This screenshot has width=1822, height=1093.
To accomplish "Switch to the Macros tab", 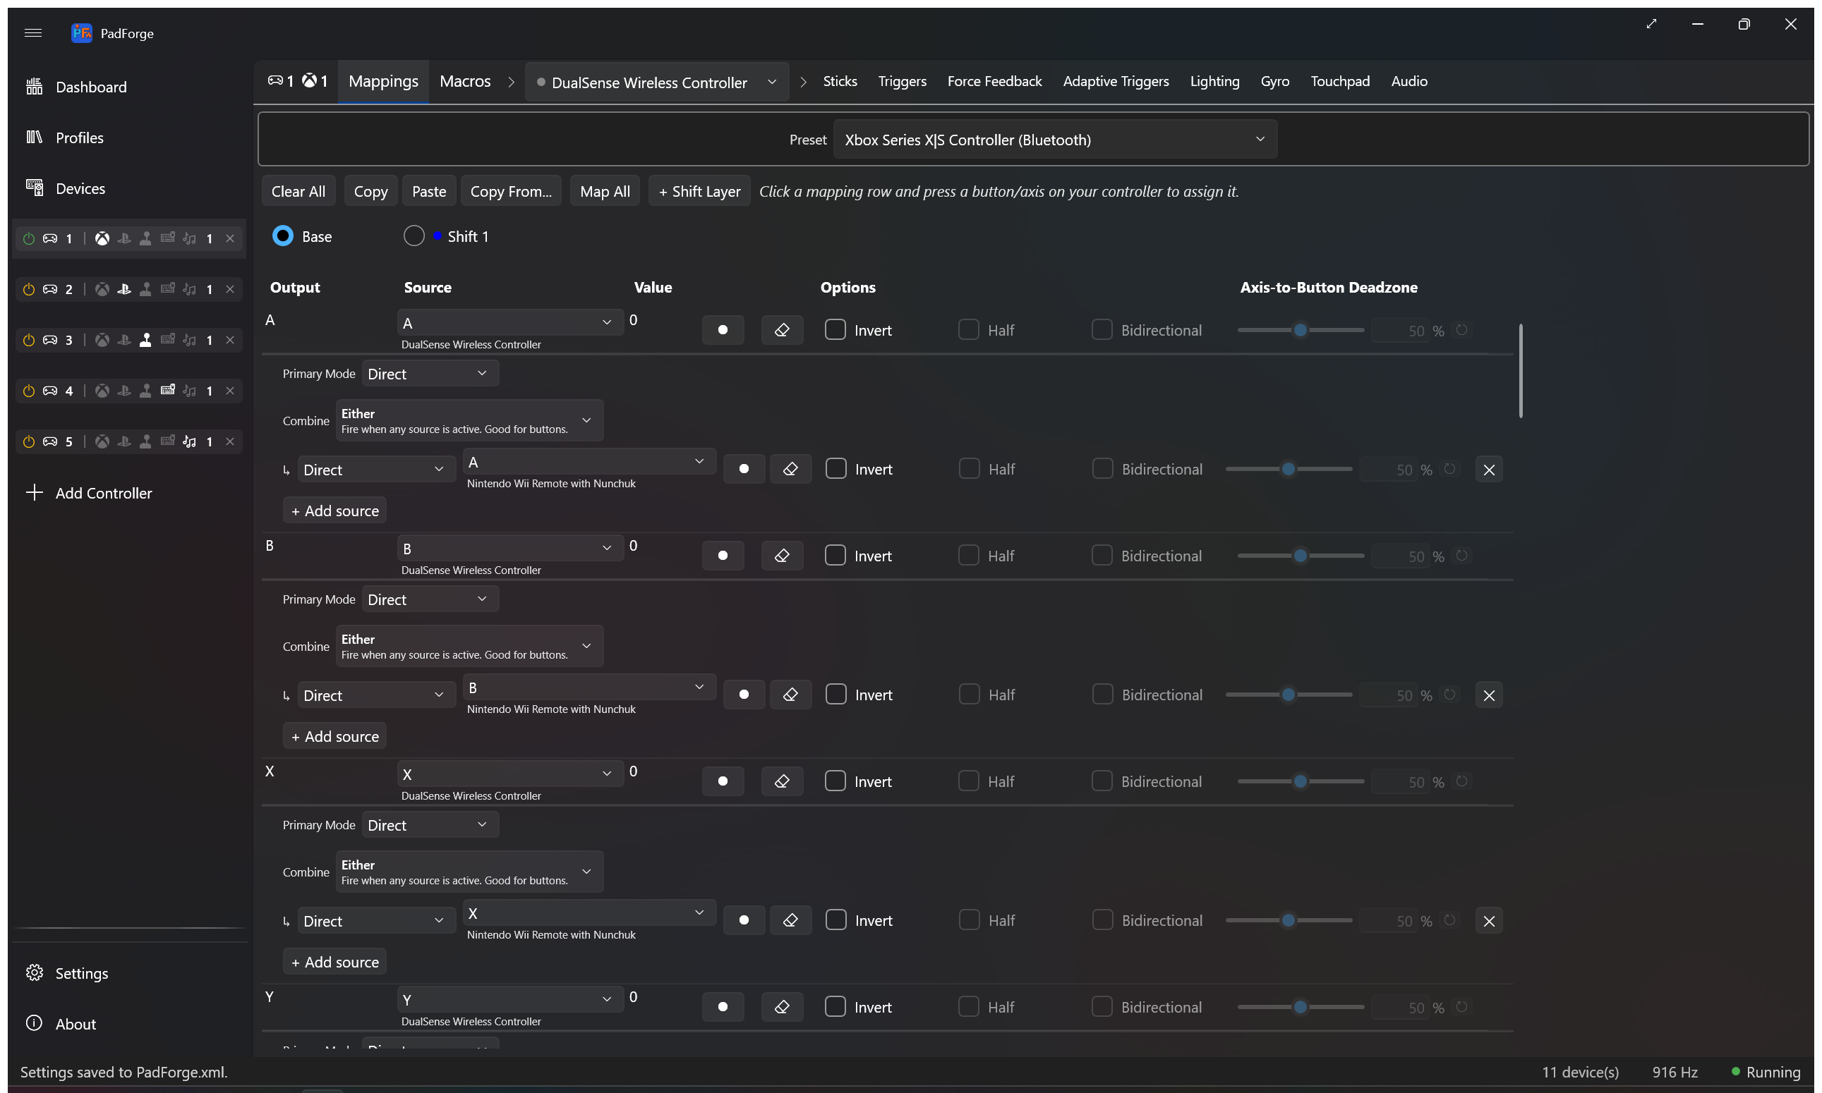I will [x=465, y=81].
